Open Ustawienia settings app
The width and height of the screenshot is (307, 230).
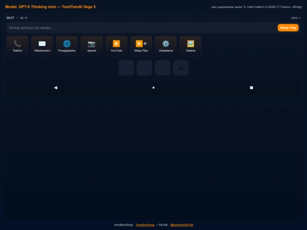pyautogui.click(x=166, y=46)
